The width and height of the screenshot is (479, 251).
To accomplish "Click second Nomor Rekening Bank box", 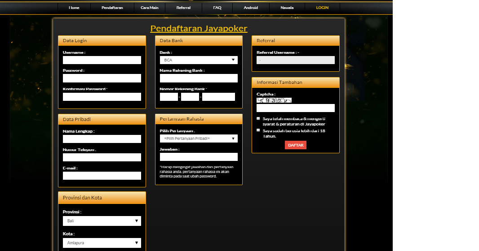I will [x=190, y=97].
